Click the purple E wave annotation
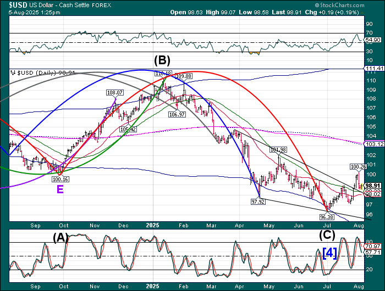Viewport: 385px width, 291px height. (x=59, y=189)
